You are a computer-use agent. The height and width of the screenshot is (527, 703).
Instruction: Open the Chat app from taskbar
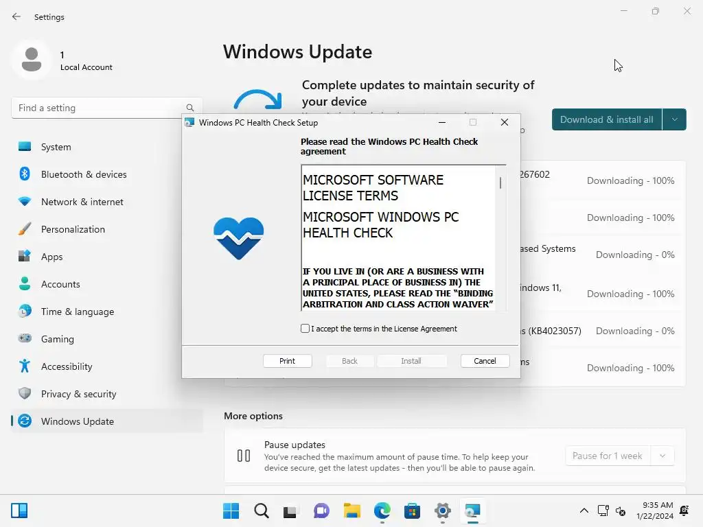[321, 511]
